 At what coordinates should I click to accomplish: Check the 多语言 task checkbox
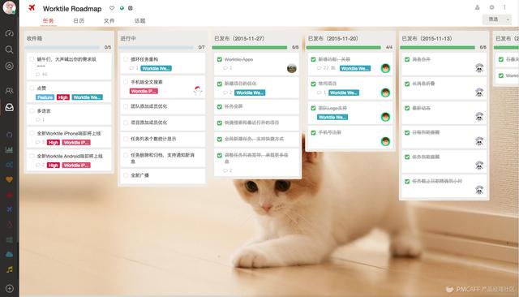click(32, 110)
